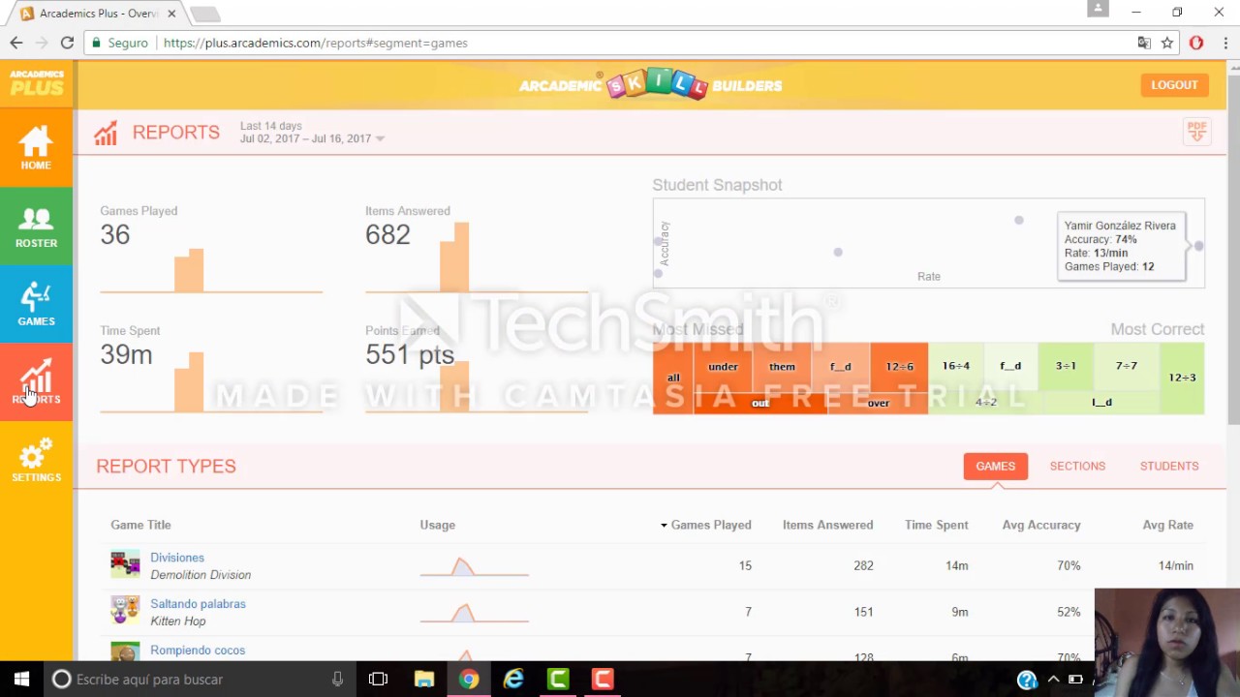Image resolution: width=1240 pixels, height=697 pixels.
Task: Click the browser address bar URL
Action: click(x=316, y=43)
